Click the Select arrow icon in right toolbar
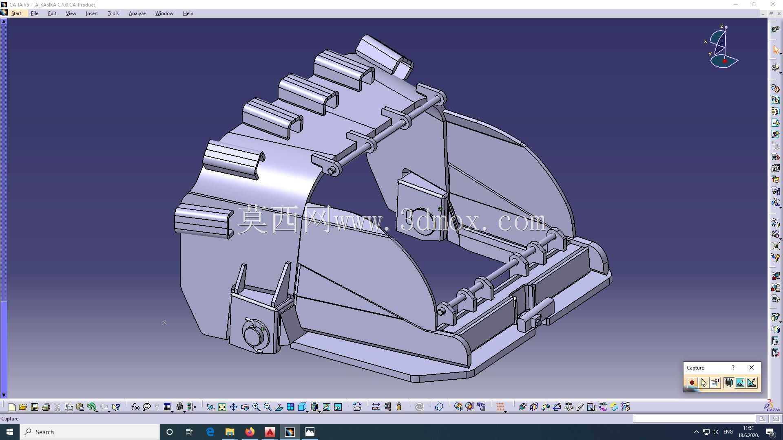The width and height of the screenshot is (783, 440). 776,49
